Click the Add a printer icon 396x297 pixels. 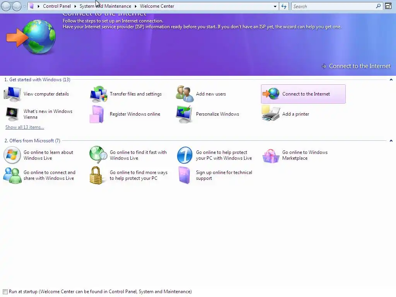271,114
